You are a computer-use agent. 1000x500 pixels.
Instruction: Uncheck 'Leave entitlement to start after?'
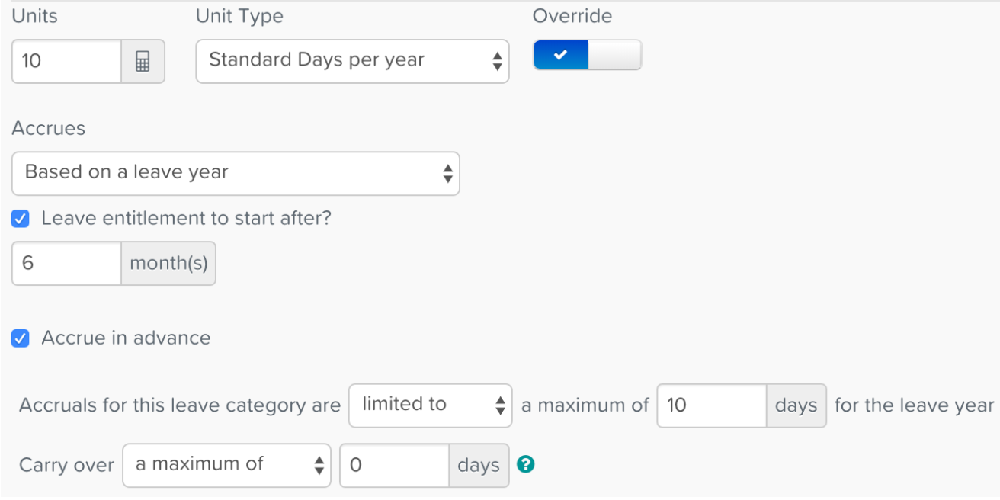[21, 219]
